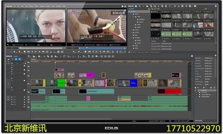
Task: Collapse track 4 A audio track
Action: tap(12, 105)
